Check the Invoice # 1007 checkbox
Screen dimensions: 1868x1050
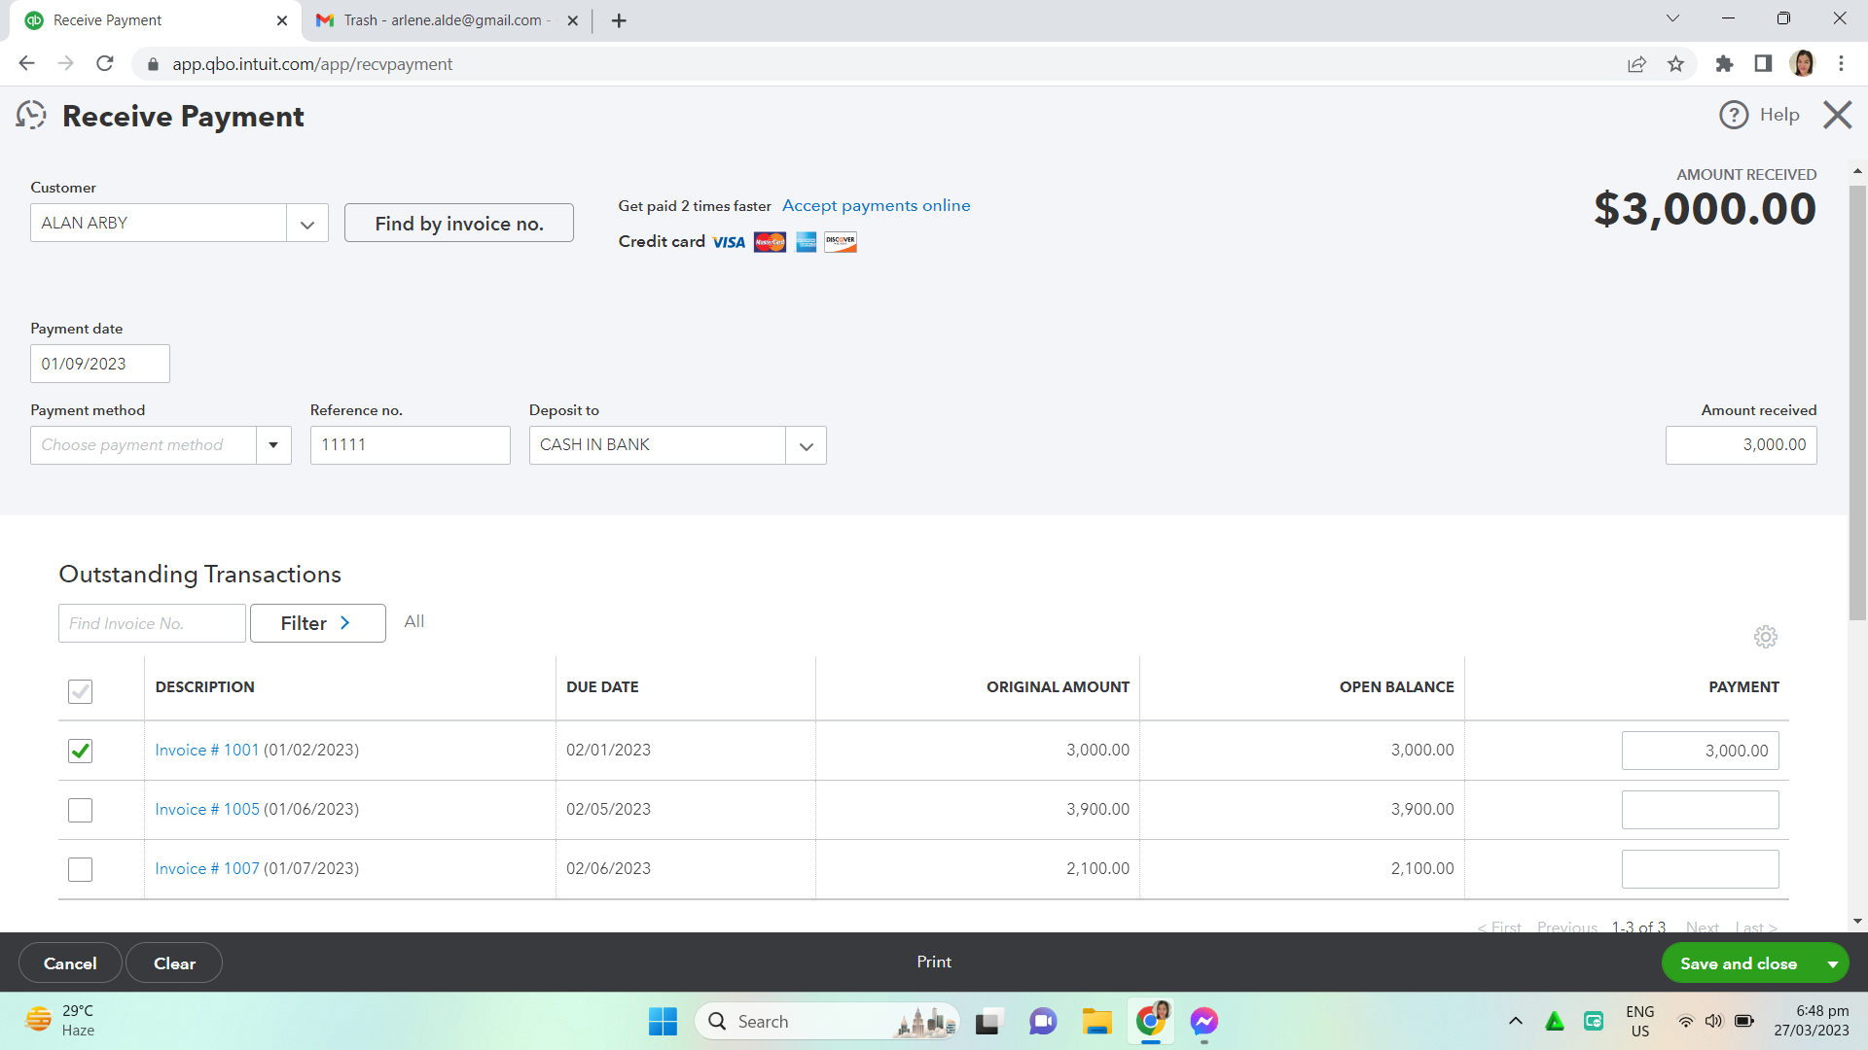[x=80, y=869]
